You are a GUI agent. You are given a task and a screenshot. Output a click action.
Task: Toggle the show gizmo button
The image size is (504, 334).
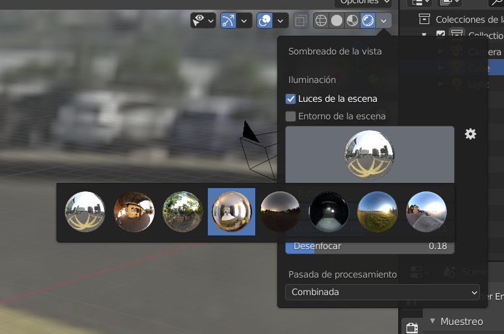(x=228, y=21)
